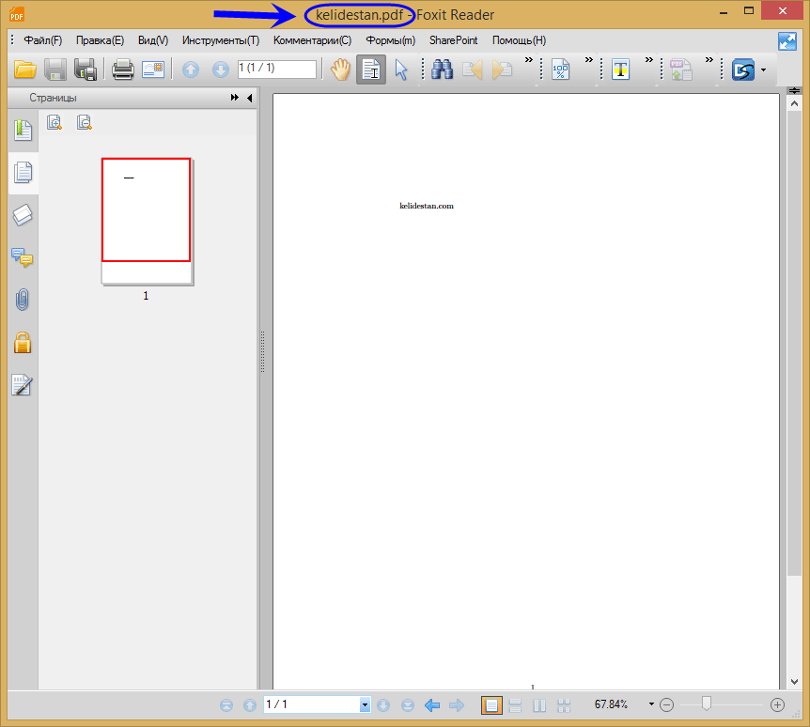Click the Save floppy disk icon
The height and width of the screenshot is (727, 810).
pos(55,70)
